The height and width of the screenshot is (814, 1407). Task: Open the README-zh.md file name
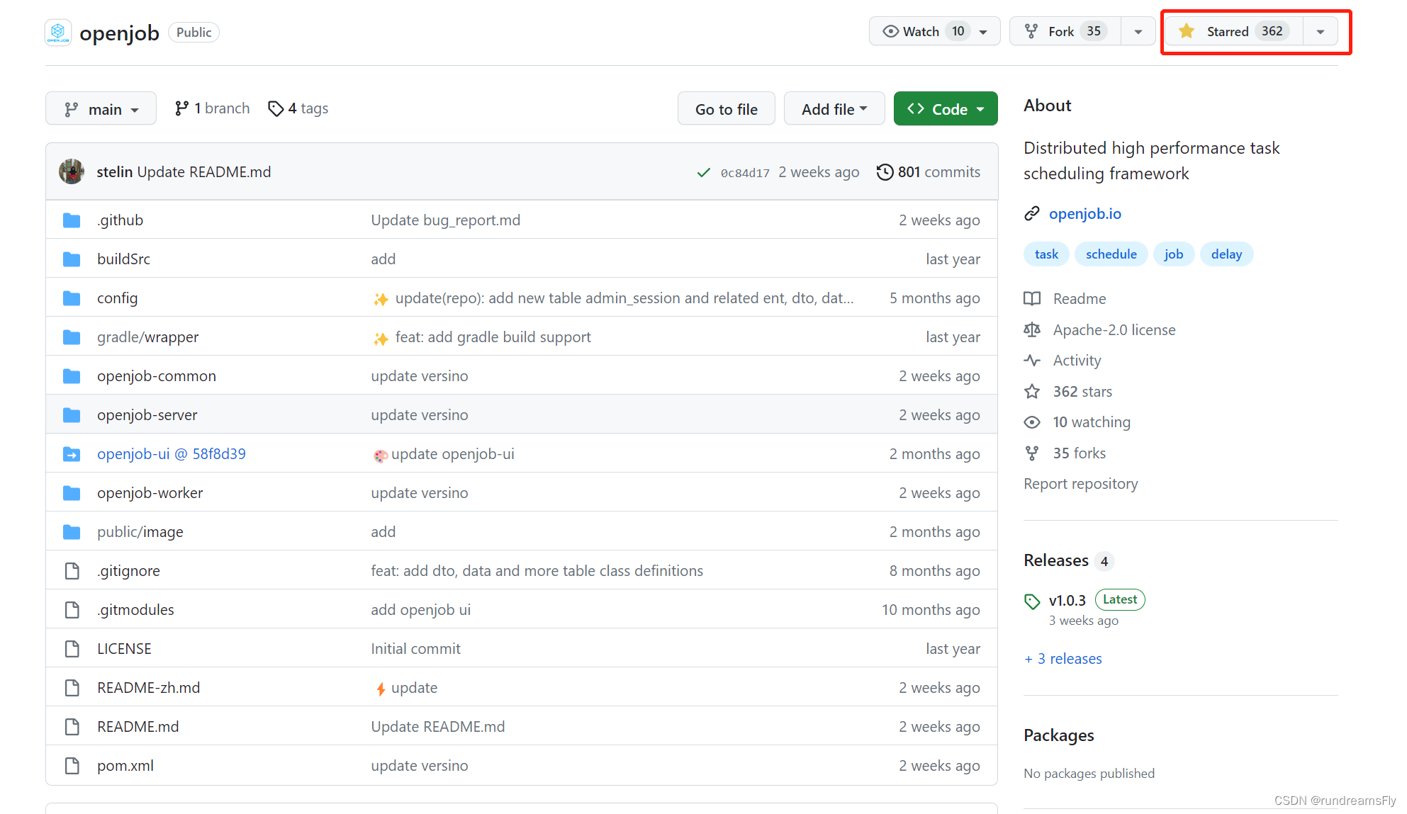click(149, 688)
